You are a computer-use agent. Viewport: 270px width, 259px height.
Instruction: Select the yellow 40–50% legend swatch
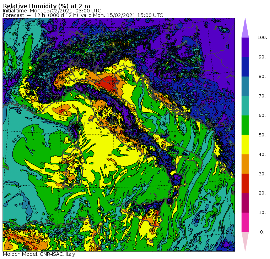click(x=245, y=145)
